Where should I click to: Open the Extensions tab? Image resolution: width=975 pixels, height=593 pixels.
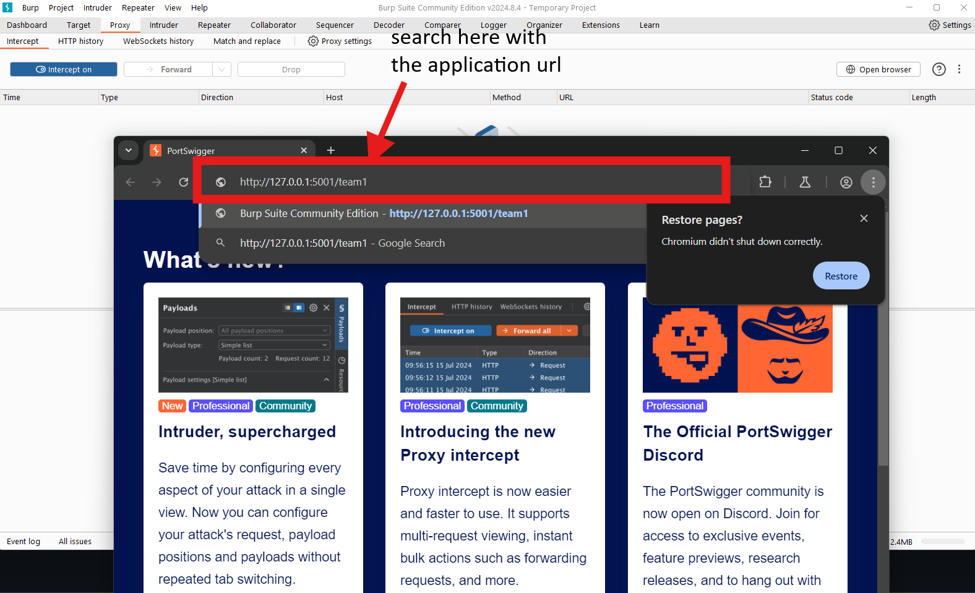click(601, 25)
